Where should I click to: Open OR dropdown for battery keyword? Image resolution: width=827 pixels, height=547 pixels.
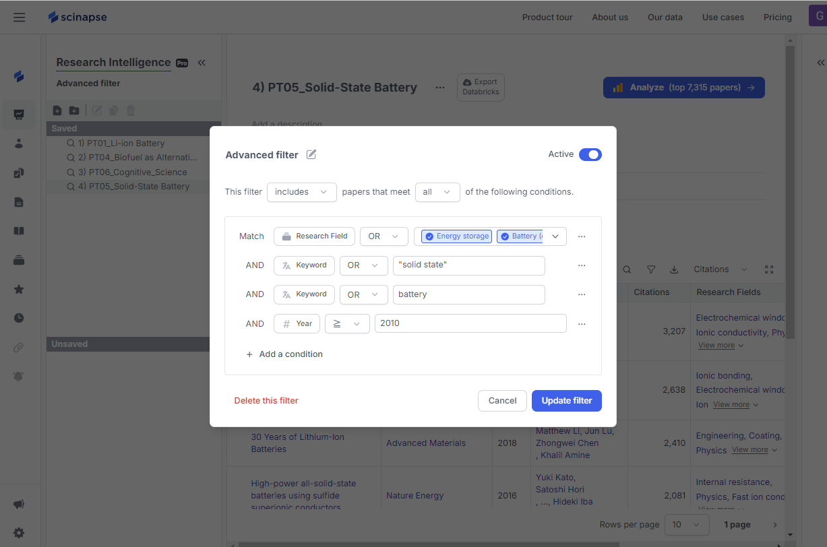[x=363, y=294]
